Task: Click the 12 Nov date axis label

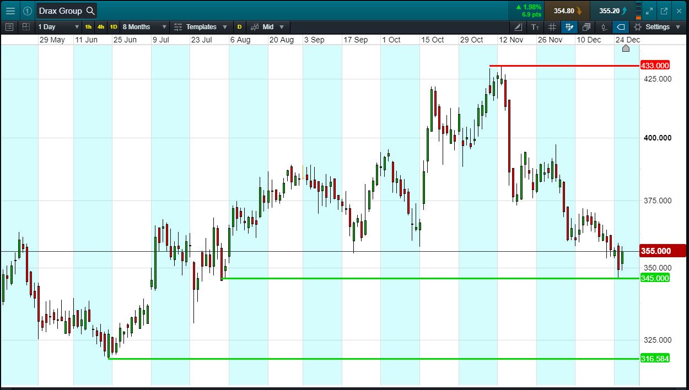Action: pyautogui.click(x=511, y=40)
